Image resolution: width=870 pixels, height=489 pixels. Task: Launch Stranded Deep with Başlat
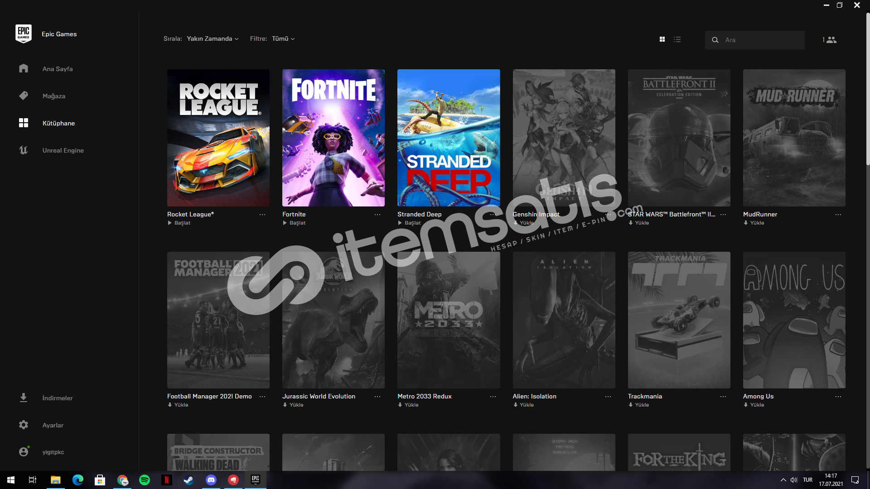[409, 223]
